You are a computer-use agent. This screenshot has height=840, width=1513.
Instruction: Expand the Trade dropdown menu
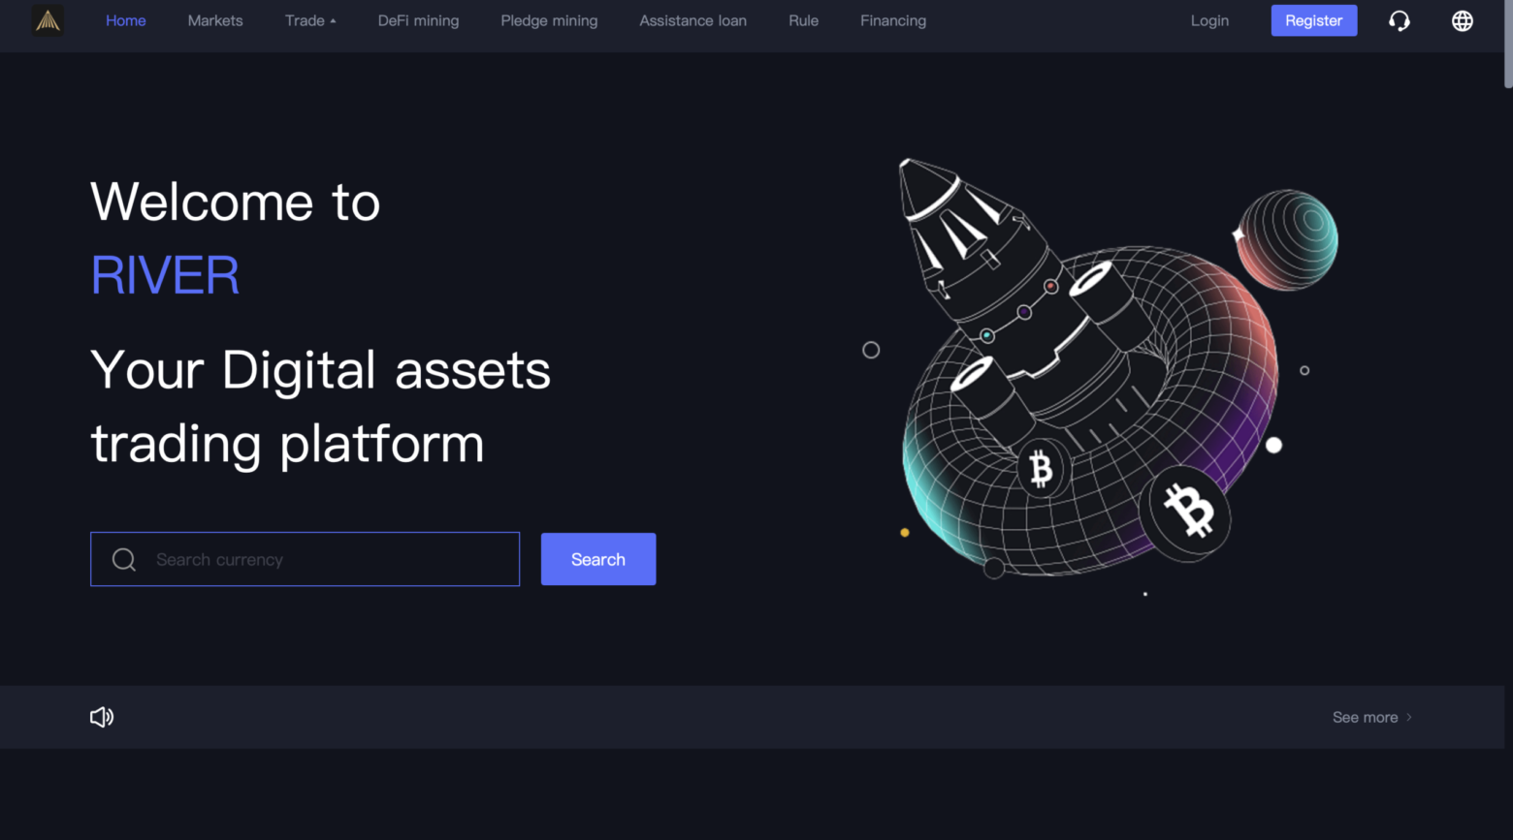(310, 20)
